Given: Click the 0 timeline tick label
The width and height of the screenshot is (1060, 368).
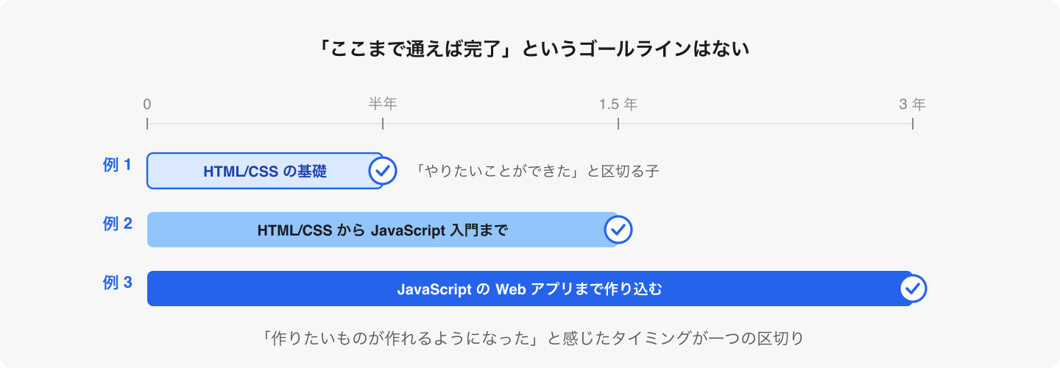Looking at the screenshot, I should (x=147, y=105).
